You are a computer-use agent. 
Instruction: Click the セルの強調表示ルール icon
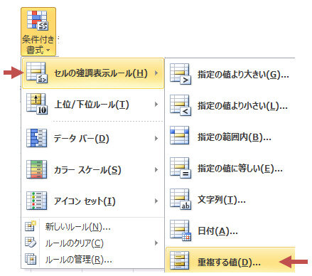coord(37,73)
